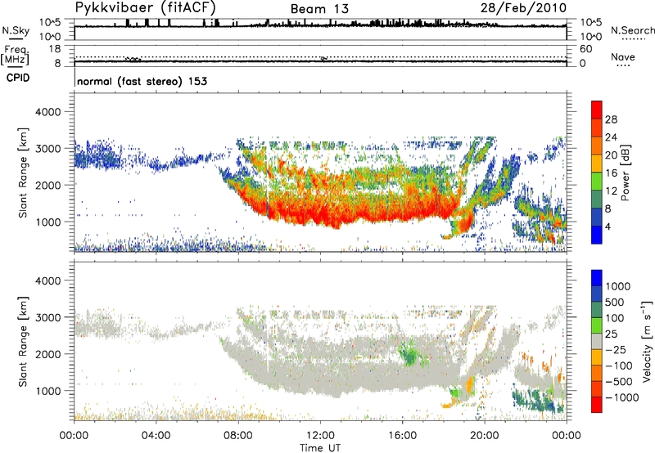Click the '08:00' time axis tick label
The image size is (655, 453).
click(237, 435)
